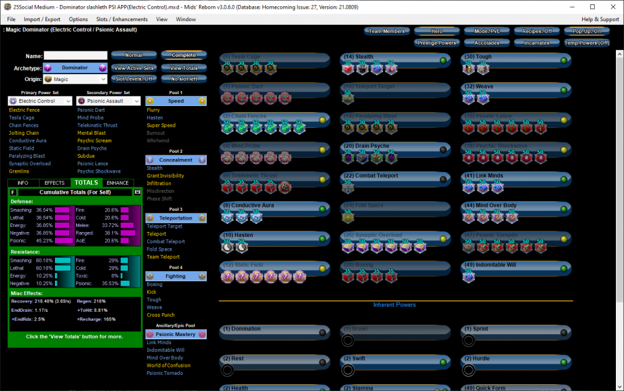Screen dimensions: 624x391
Task: Click the first enhancement slot under Drain Psyche
Action: (x=348, y=158)
